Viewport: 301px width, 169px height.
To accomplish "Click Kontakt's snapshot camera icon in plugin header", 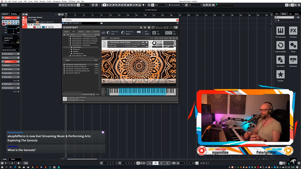I will 101,23.
